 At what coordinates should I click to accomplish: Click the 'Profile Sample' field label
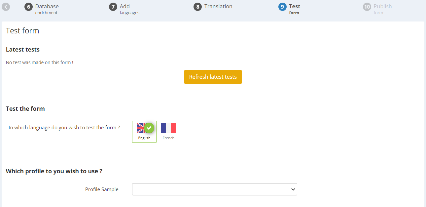102,189
